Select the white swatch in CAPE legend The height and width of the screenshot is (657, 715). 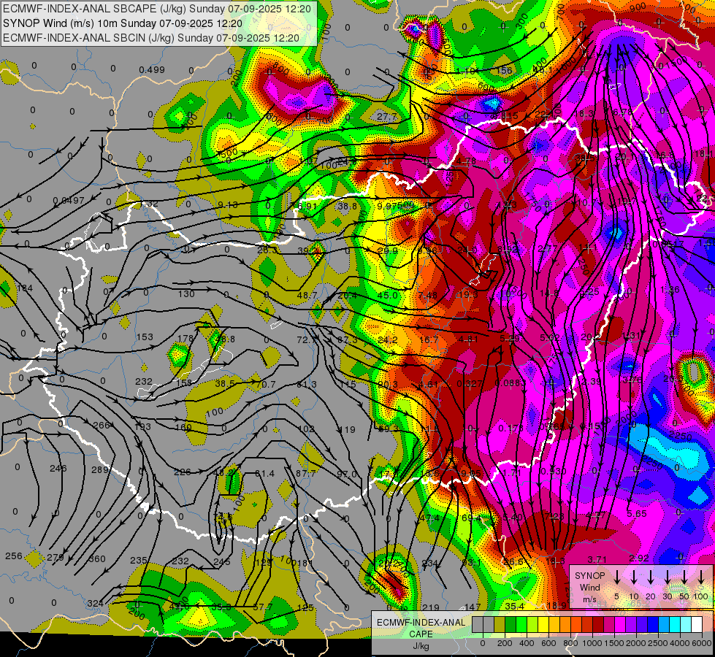pos(697,625)
